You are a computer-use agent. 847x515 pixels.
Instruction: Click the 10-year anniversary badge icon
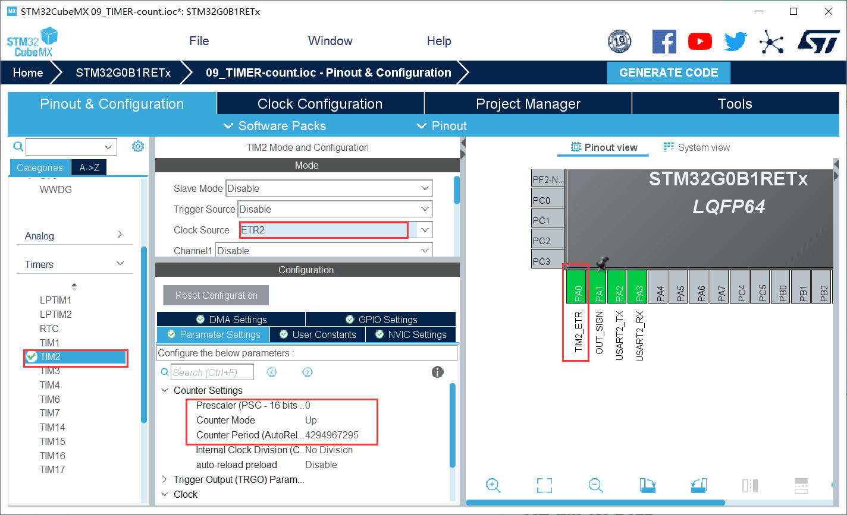[x=620, y=42]
